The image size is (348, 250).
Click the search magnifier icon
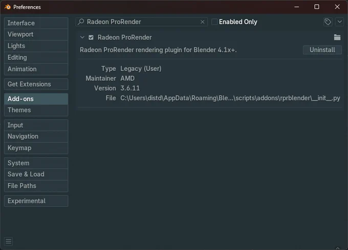coord(81,21)
